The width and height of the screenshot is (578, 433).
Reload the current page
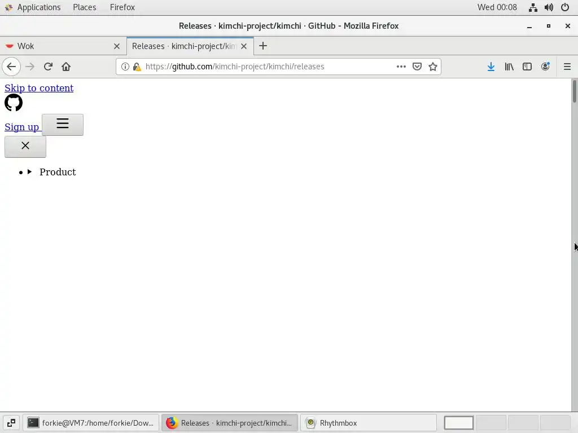48,67
